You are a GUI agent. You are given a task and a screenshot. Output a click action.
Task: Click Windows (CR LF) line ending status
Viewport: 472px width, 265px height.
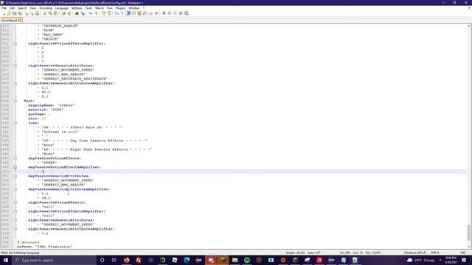pyautogui.click(x=415, y=252)
